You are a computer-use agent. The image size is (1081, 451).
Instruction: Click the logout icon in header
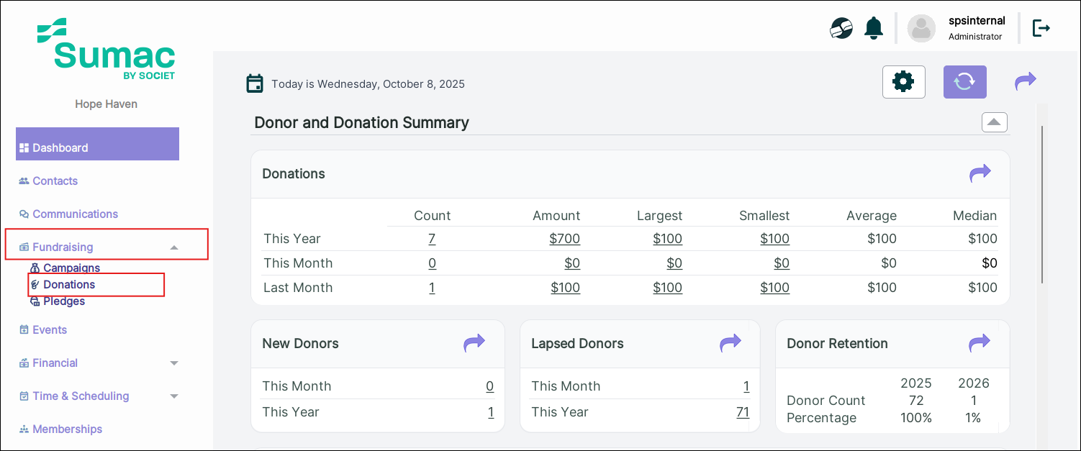click(x=1041, y=28)
